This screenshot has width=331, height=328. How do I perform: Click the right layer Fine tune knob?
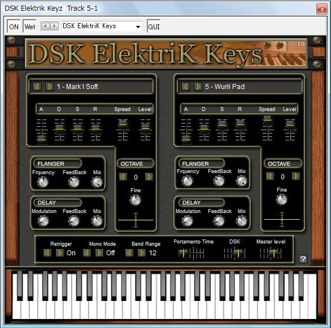pyautogui.click(x=282, y=200)
